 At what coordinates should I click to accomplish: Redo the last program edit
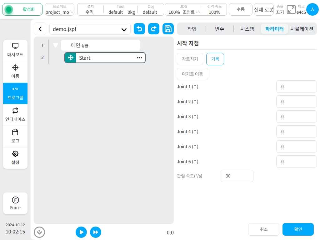pos(154,29)
